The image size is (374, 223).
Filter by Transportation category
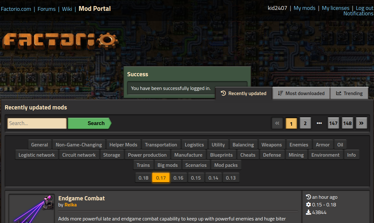(161, 145)
